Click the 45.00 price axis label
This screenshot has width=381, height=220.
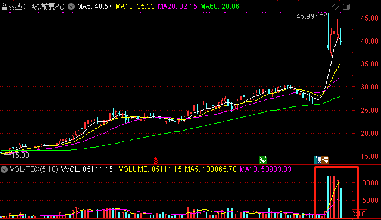pyautogui.click(x=369, y=18)
